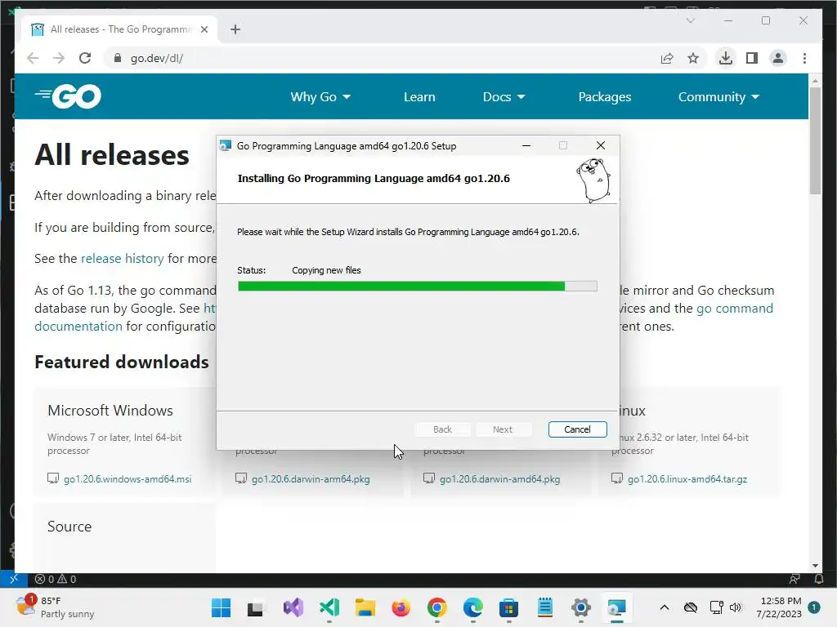Open Microsoft Store from taskbar
This screenshot has height=627, width=837.
click(508, 607)
